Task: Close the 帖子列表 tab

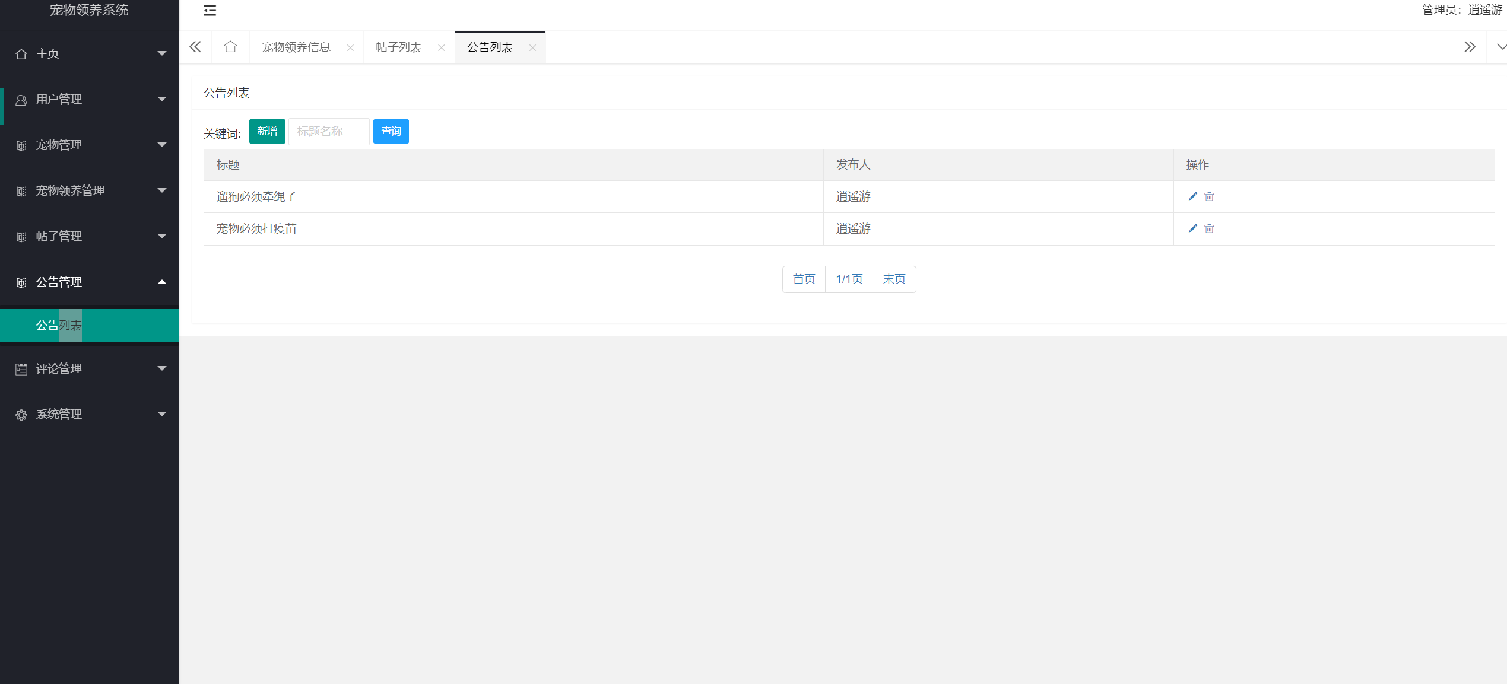Action: 441,48
